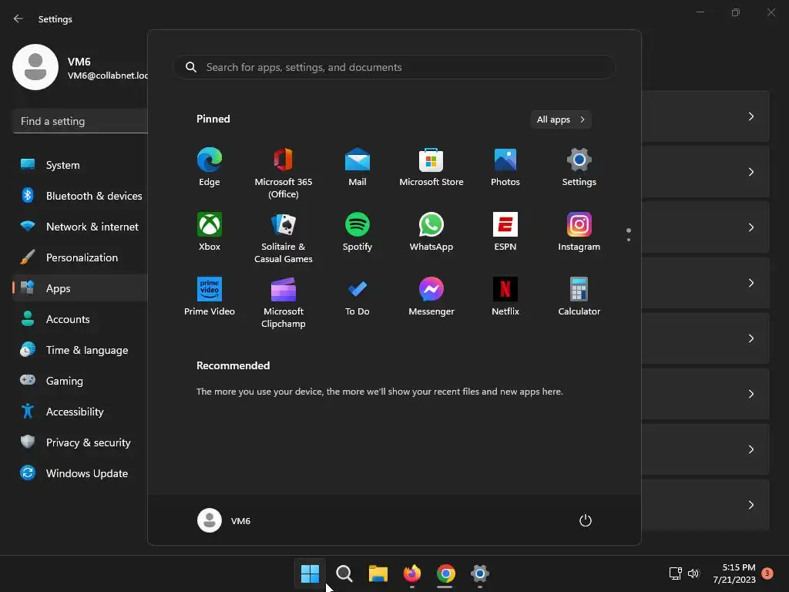This screenshot has height=592, width=789.
Task: Open taskbar Search magnifier
Action: [x=344, y=573]
